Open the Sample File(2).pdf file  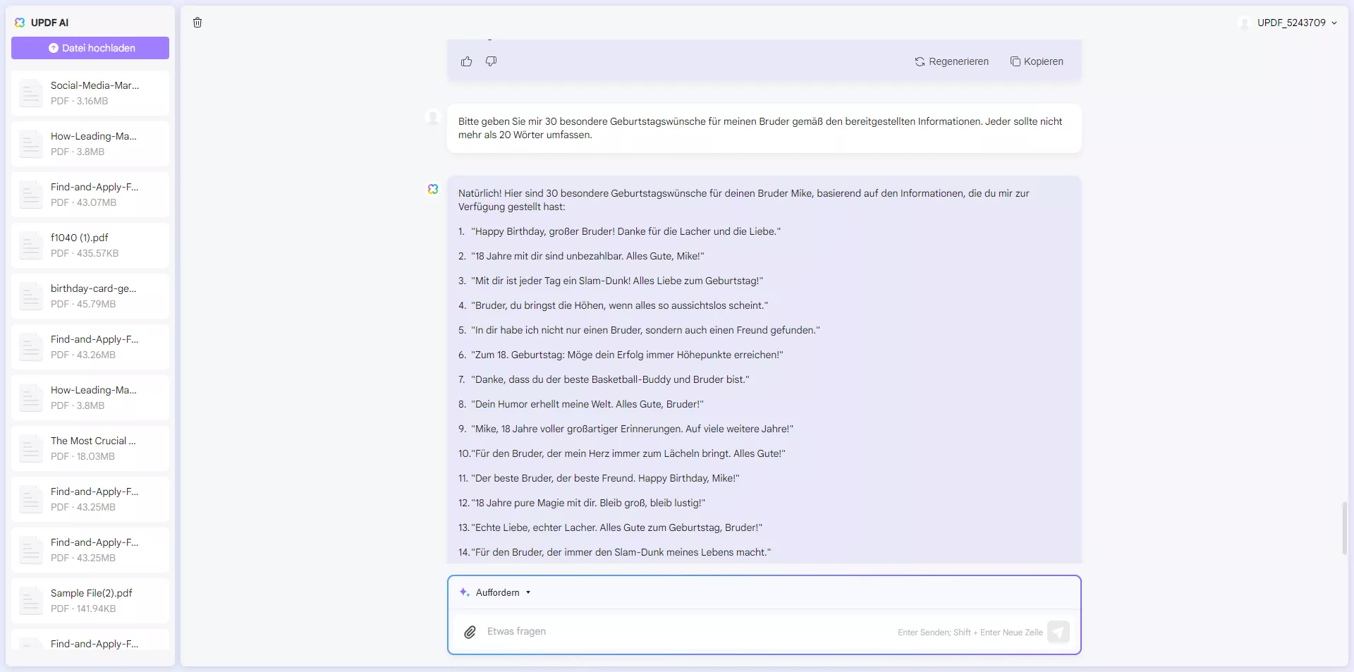(x=90, y=601)
